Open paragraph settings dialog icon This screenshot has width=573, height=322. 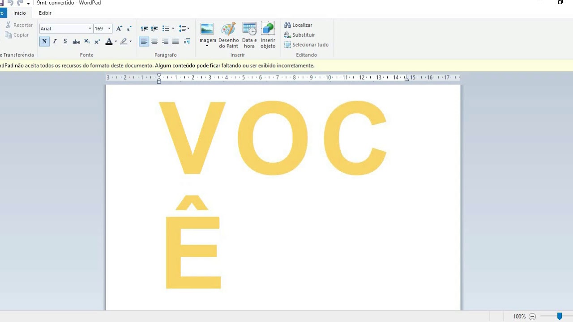coord(187,42)
